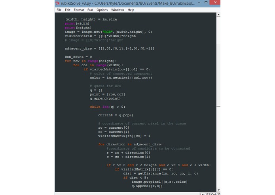Open the Windows menu

[118, 10]
